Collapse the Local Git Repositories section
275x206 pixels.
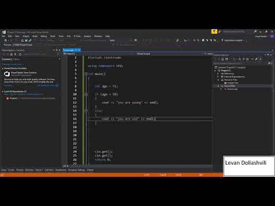pyautogui.click(x=3, y=92)
